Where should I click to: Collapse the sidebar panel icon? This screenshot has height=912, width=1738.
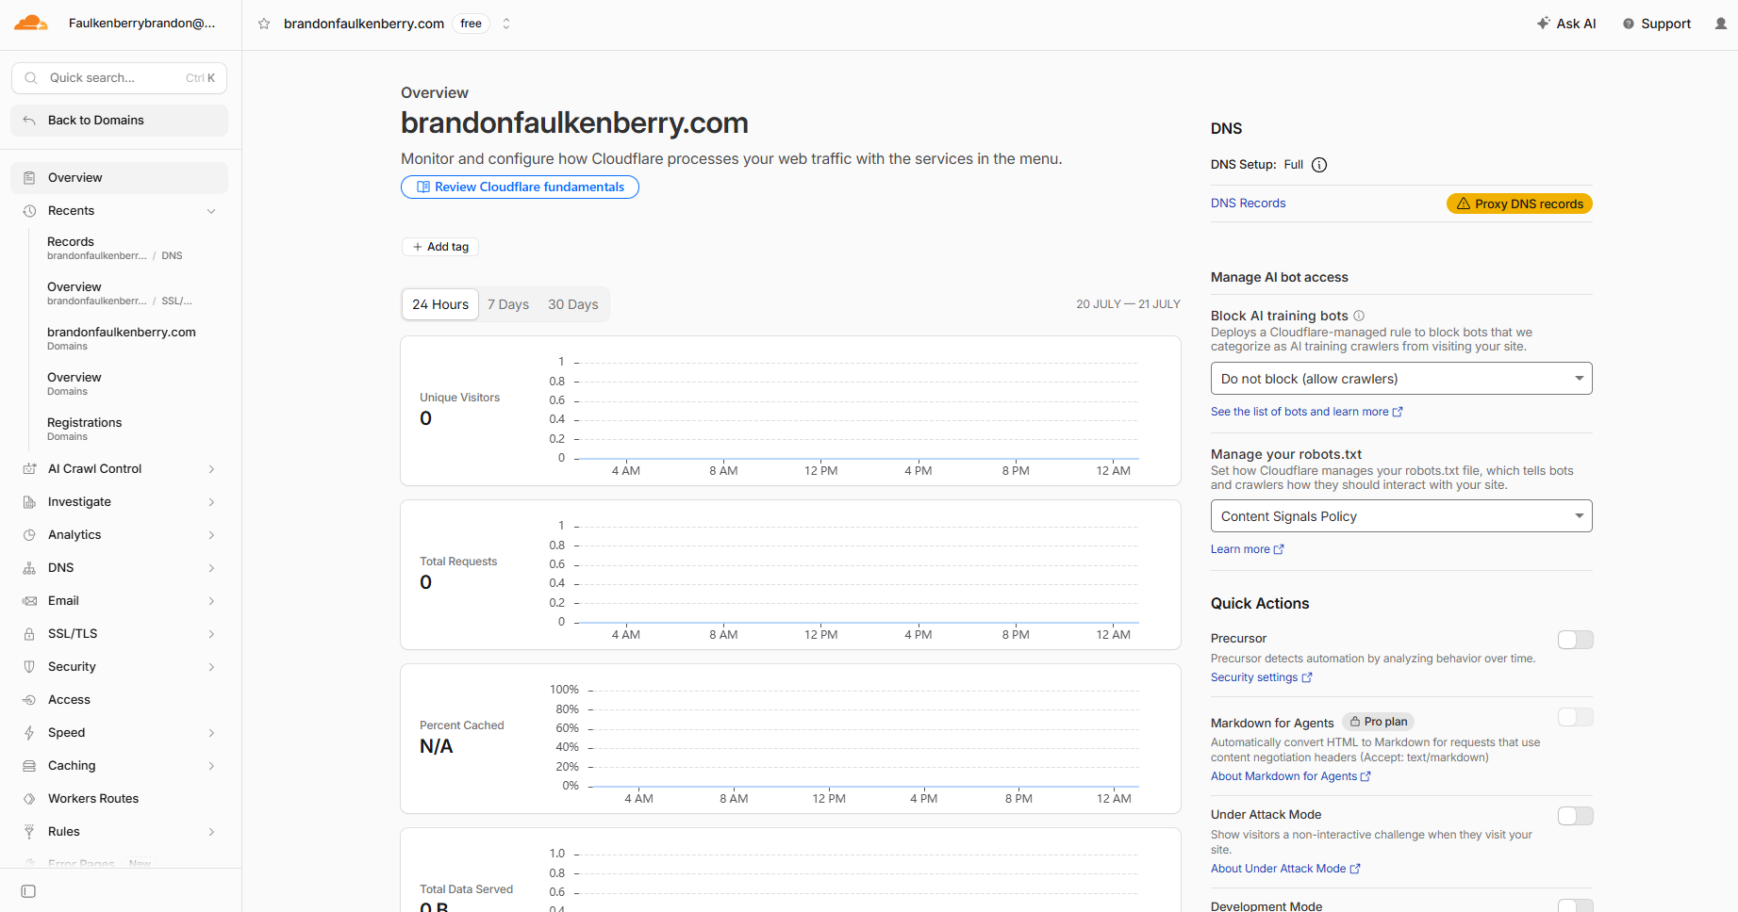[28, 891]
